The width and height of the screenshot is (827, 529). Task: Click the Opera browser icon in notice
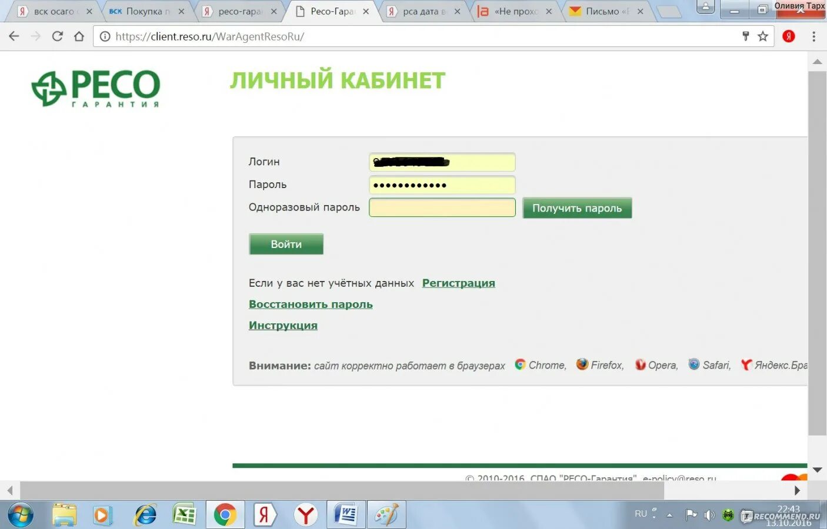pos(641,365)
